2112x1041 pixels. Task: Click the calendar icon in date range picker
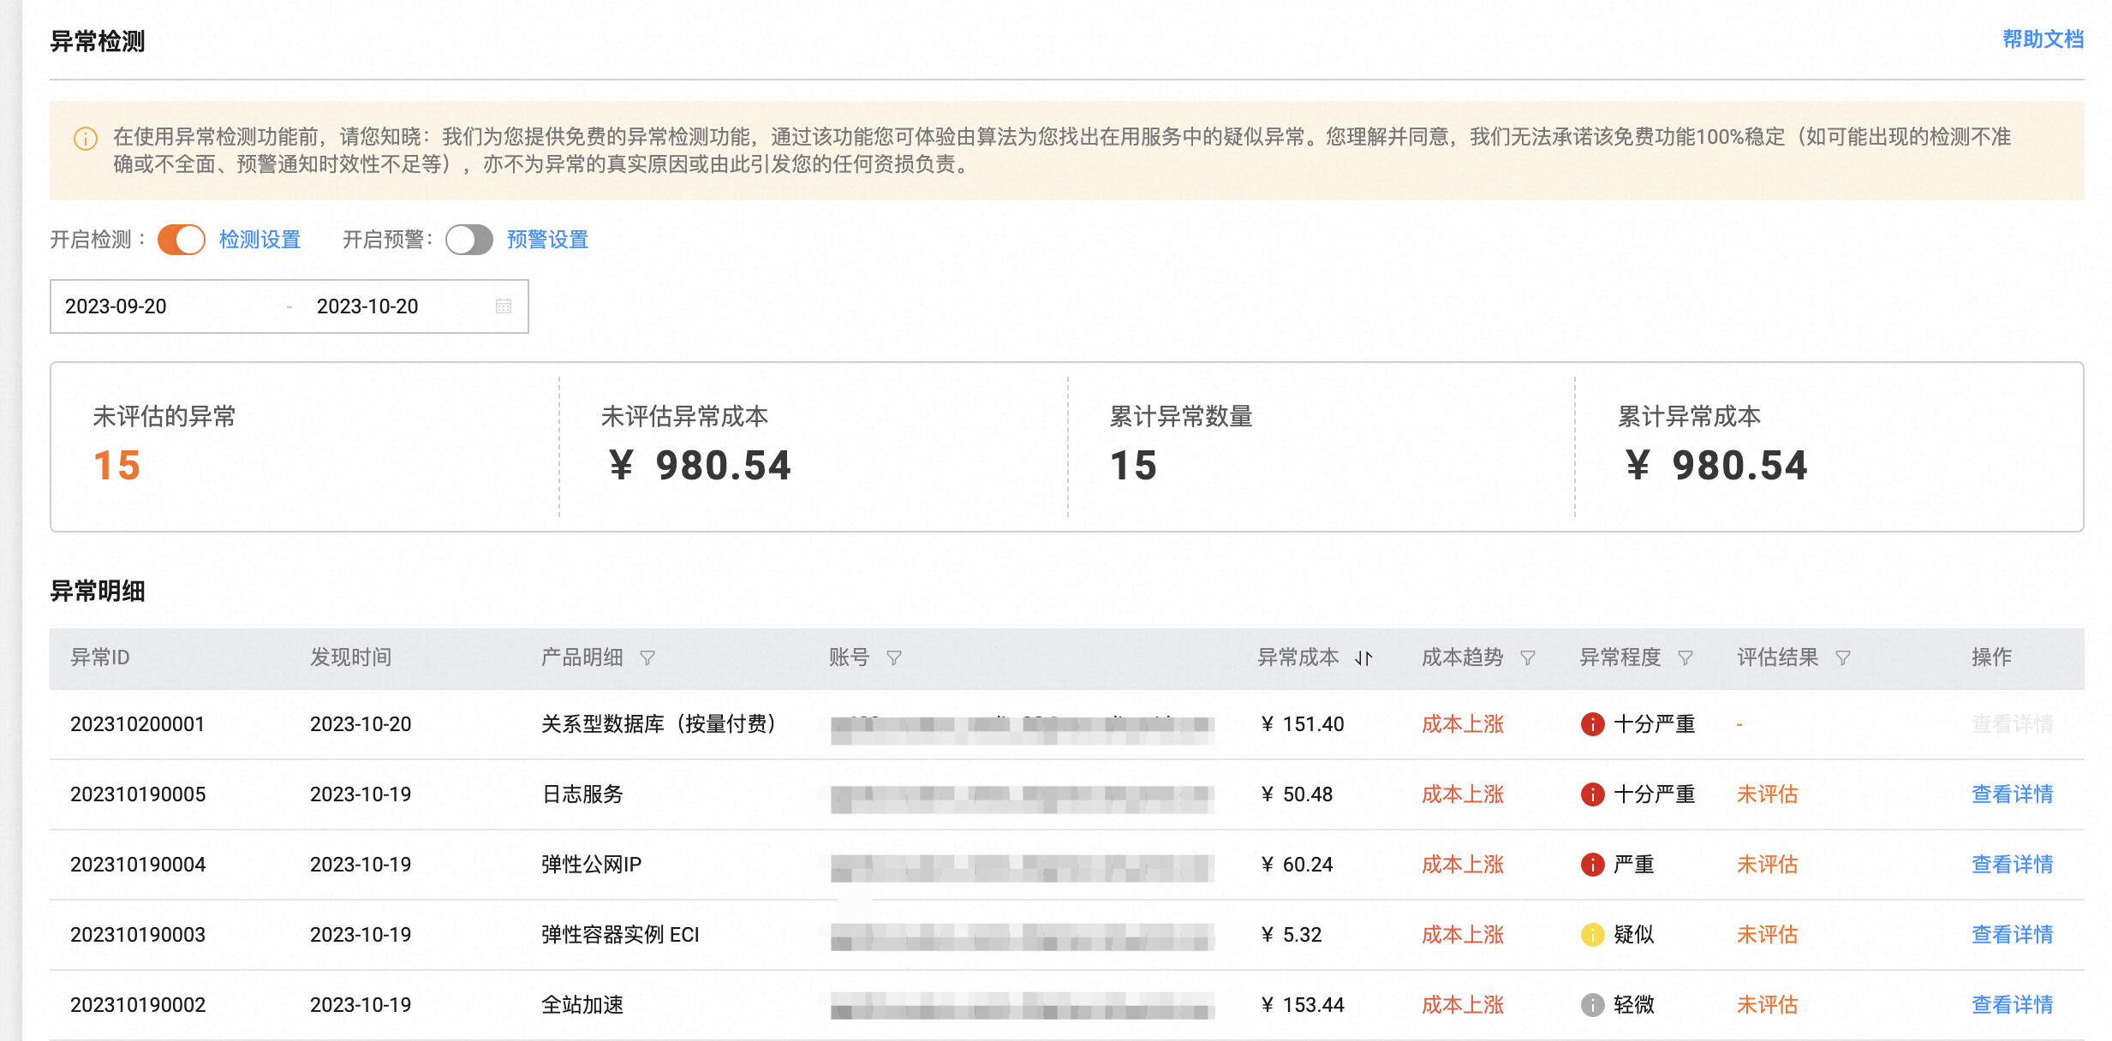(504, 306)
